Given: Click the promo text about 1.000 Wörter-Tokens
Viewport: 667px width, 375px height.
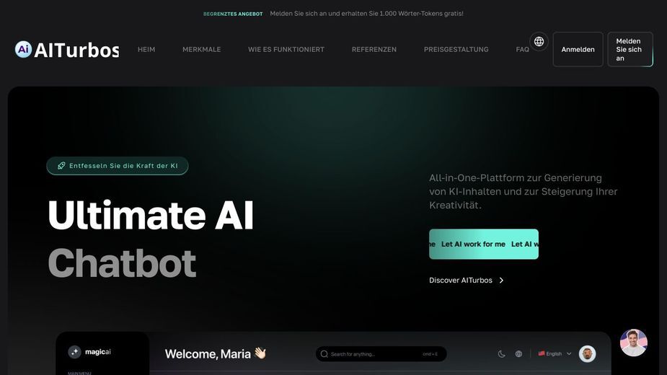Looking at the screenshot, I should tap(367, 14).
